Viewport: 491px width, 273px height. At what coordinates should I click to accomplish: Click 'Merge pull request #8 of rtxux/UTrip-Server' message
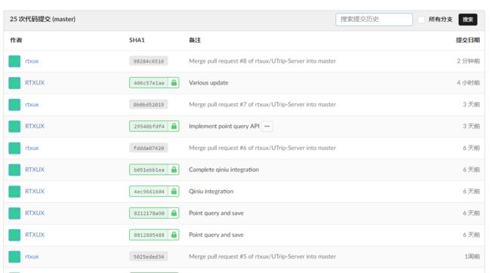262,61
